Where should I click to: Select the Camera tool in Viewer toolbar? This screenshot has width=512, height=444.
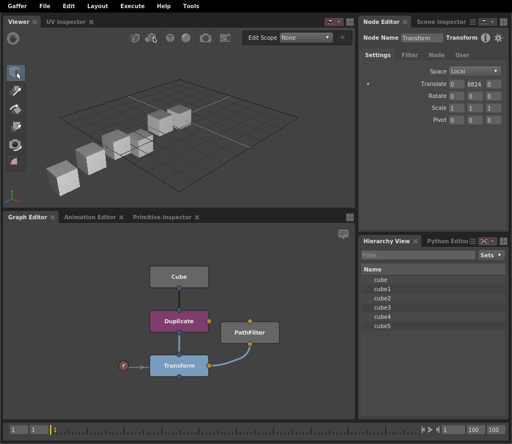15,145
